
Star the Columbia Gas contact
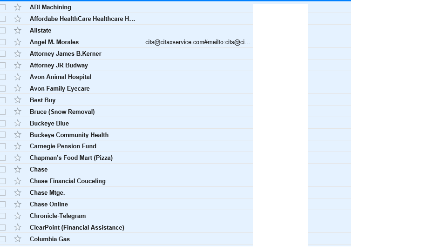click(18, 239)
